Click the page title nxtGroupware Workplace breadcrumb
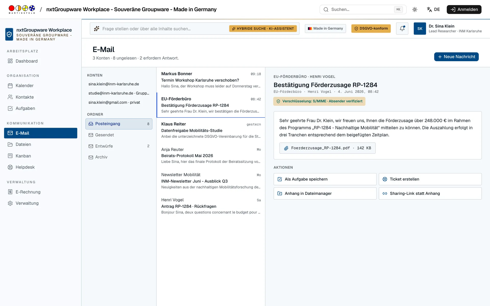The image size is (490, 306). [x=131, y=9]
